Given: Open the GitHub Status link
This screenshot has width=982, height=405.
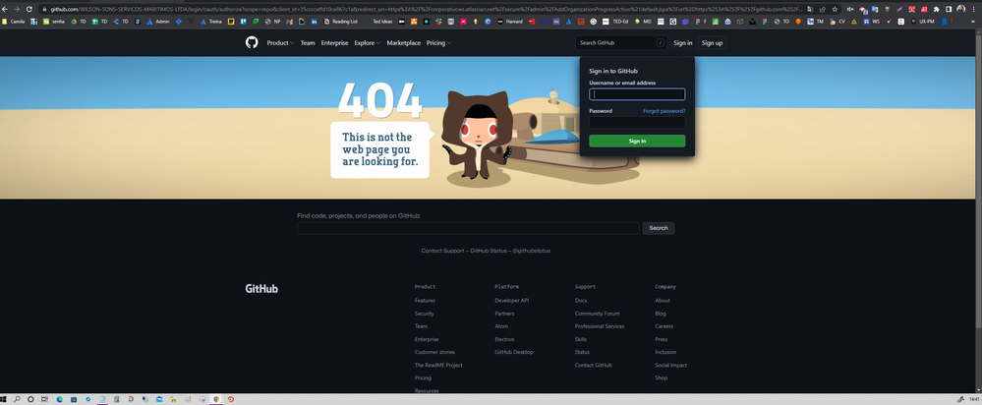Looking at the screenshot, I should coord(489,251).
